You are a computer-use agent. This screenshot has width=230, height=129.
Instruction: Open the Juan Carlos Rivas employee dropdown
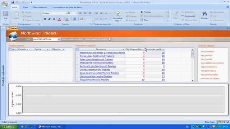pyautogui.click(x=59, y=39)
